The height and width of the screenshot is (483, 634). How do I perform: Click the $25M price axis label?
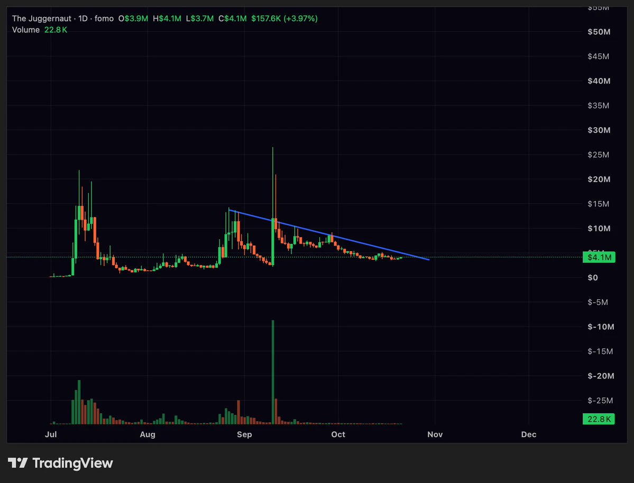tap(599, 155)
